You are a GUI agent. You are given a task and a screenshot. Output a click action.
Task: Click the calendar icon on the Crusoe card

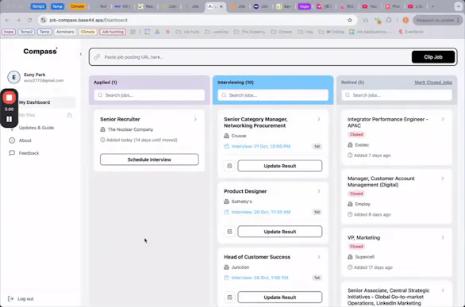229,166
